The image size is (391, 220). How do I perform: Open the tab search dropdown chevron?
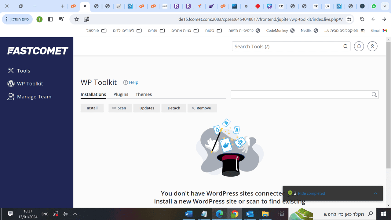(385, 6)
